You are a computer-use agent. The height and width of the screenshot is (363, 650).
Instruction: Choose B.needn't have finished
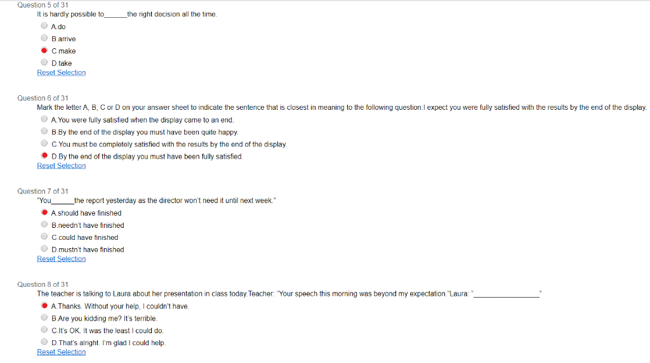click(x=44, y=225)
